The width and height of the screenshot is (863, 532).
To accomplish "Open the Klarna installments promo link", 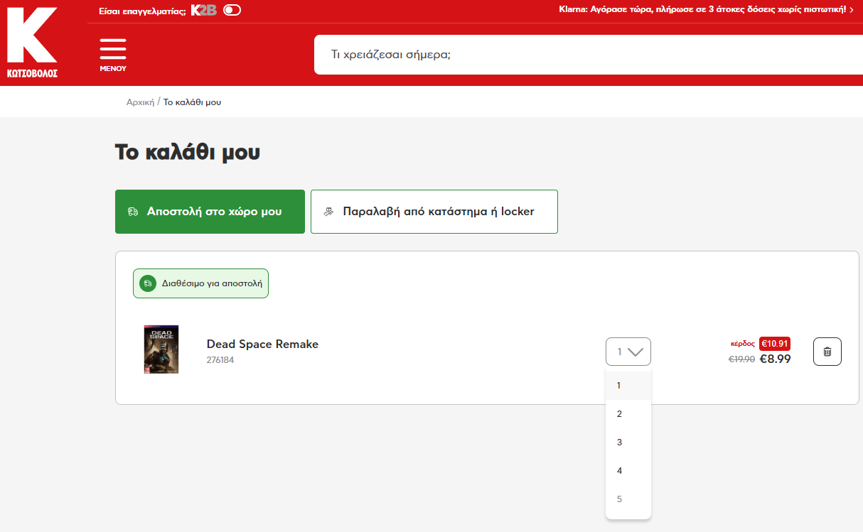I will tap(703, 9).
